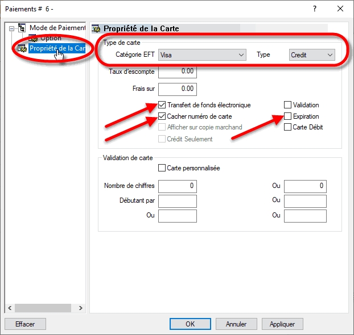Viewport: 354px width, 335px height.
Task: Click the Annuler button
Action: pos(236,324)
